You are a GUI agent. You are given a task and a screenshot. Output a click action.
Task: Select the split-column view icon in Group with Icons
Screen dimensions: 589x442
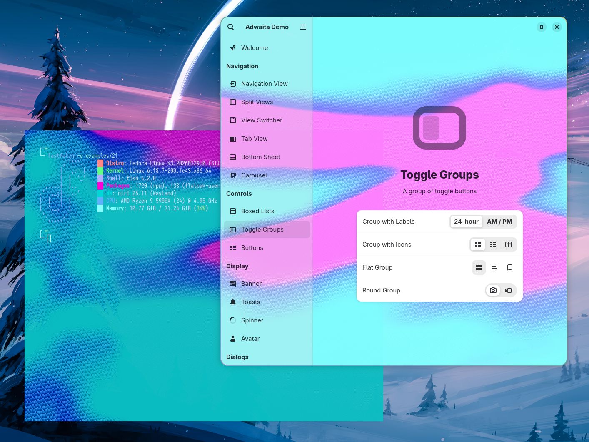509,245
